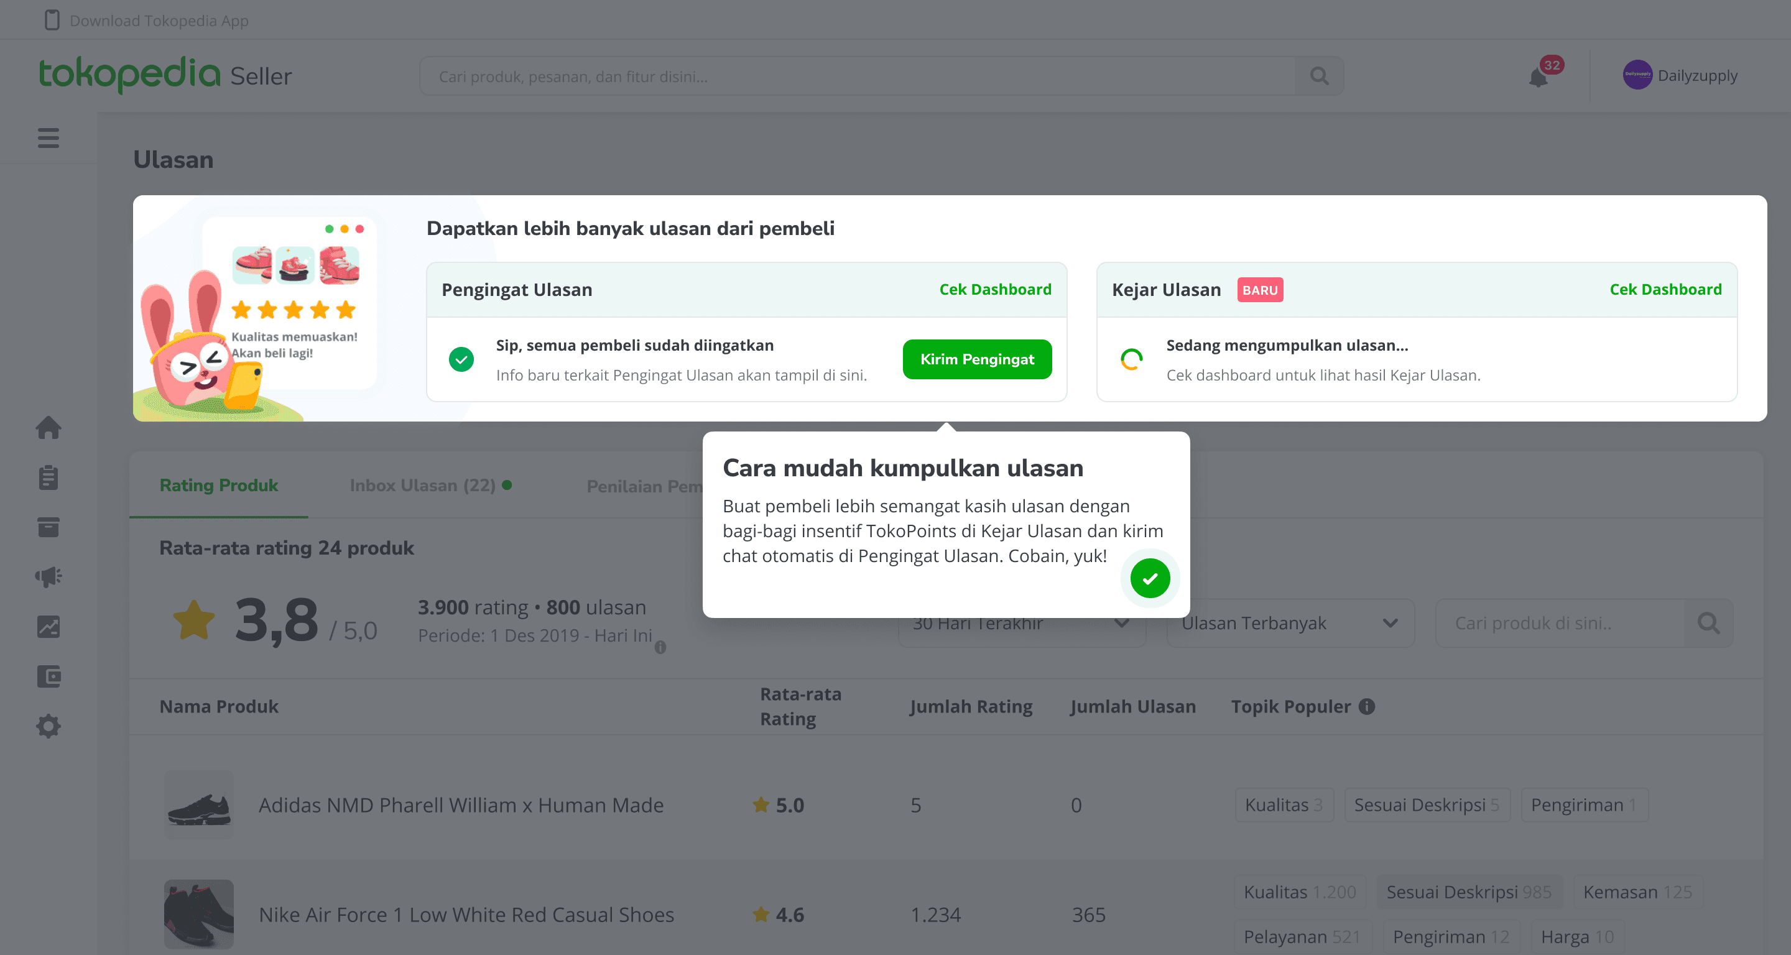Open statistics chart icon in sidebar

click(49, 627)
